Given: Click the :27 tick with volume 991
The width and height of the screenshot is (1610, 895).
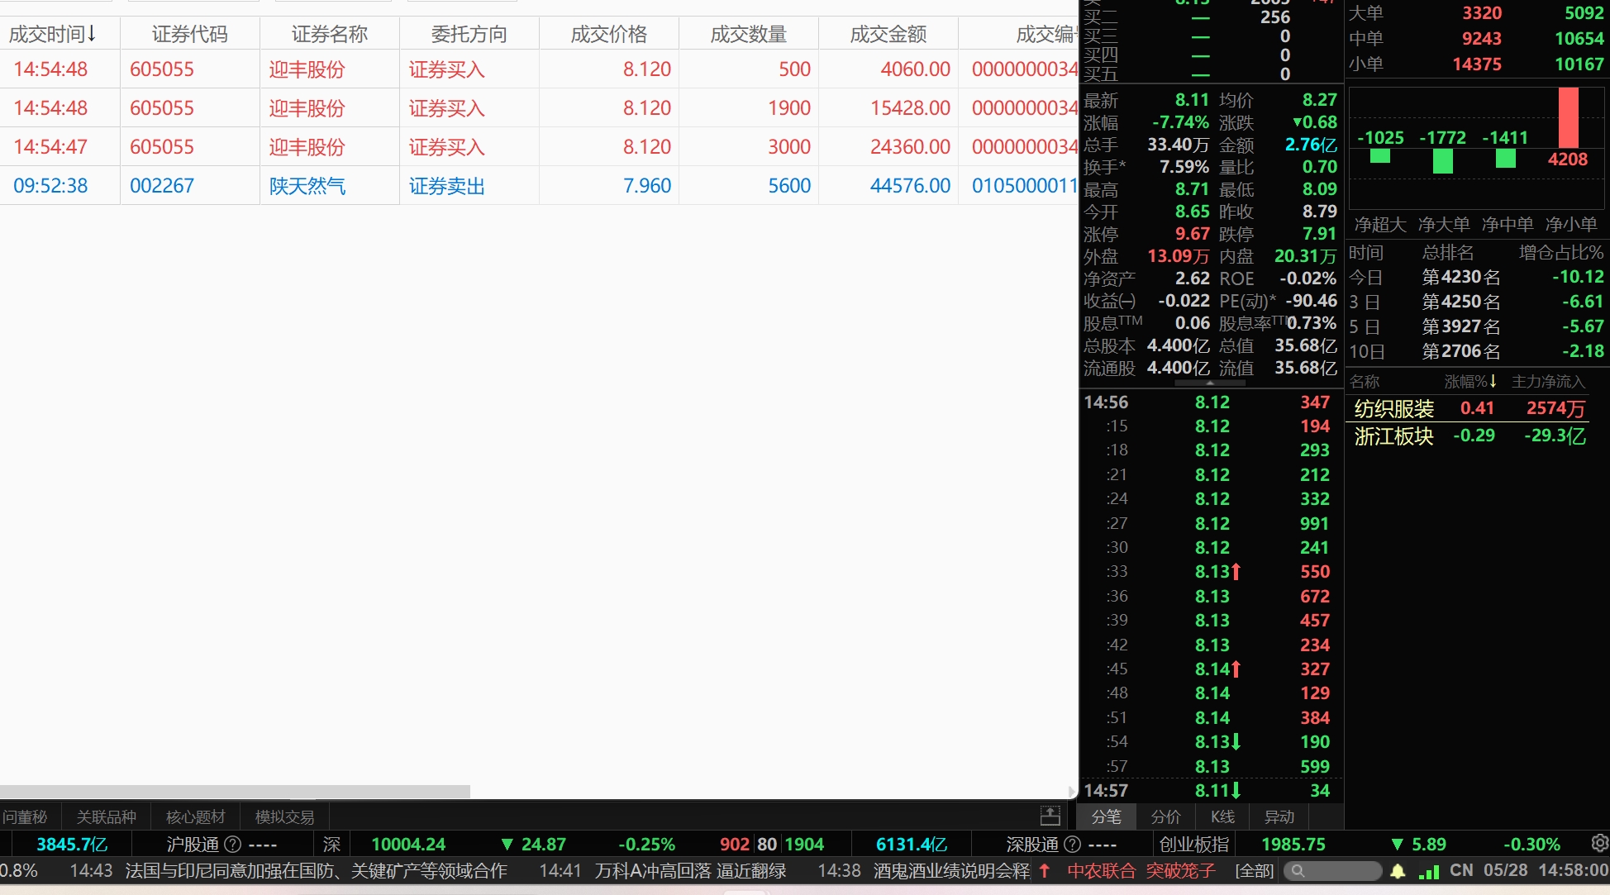Looking at the screenshot, I should click(x=1211, y=523).
